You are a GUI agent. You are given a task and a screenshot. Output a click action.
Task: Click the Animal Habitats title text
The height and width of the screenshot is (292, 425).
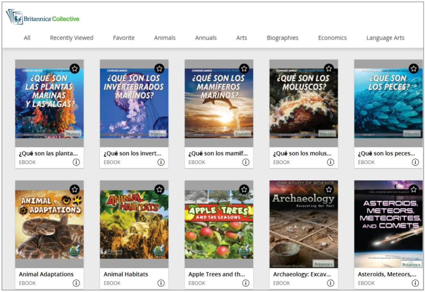pyautogui.click(x=126, y=274)
